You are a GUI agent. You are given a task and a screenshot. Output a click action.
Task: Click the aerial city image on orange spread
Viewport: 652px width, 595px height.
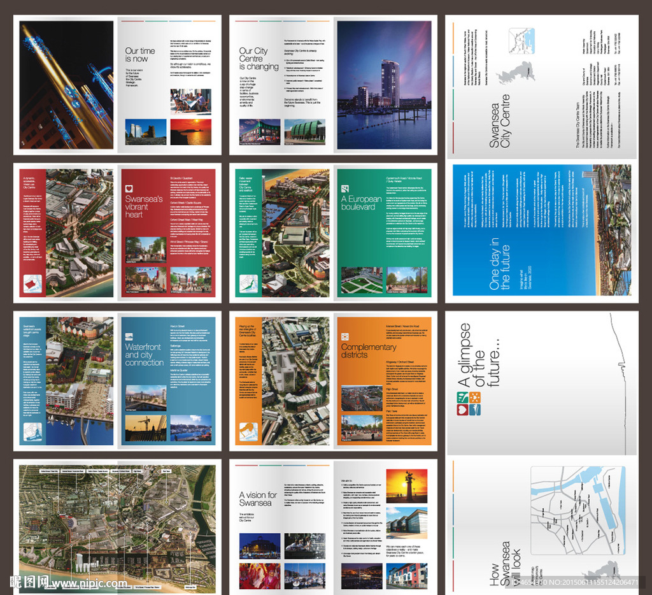click(x=295, y=381)
